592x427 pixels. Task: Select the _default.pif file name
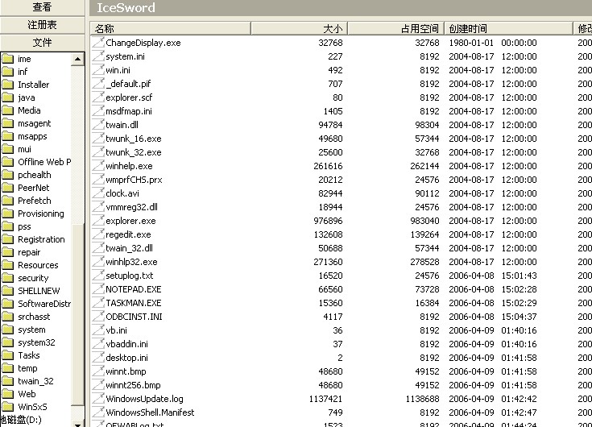click(128, 84)
